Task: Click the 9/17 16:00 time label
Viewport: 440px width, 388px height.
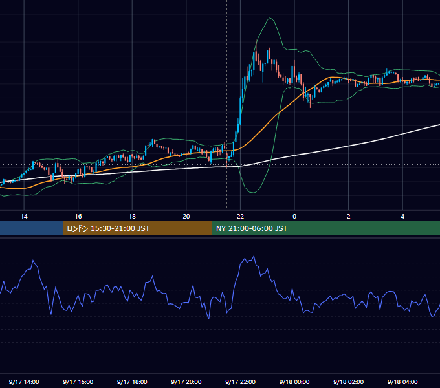Action: coord(78,382)
